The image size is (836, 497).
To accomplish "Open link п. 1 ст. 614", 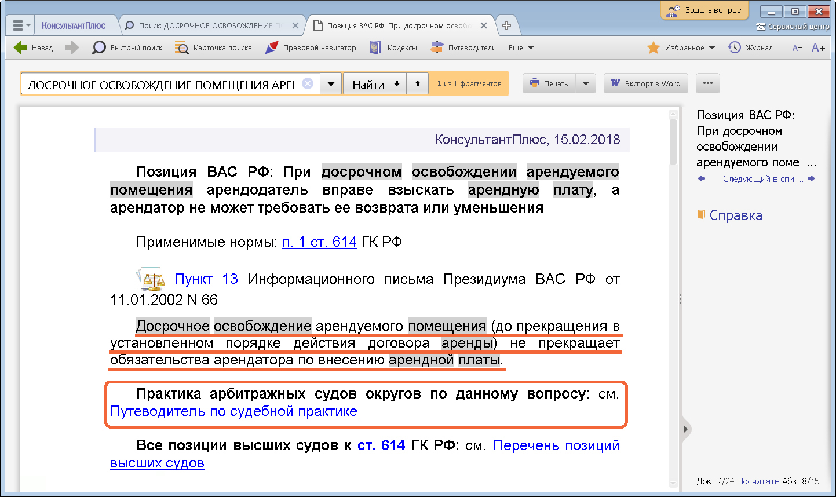I will pyautogui.click(x=319, y=242).
